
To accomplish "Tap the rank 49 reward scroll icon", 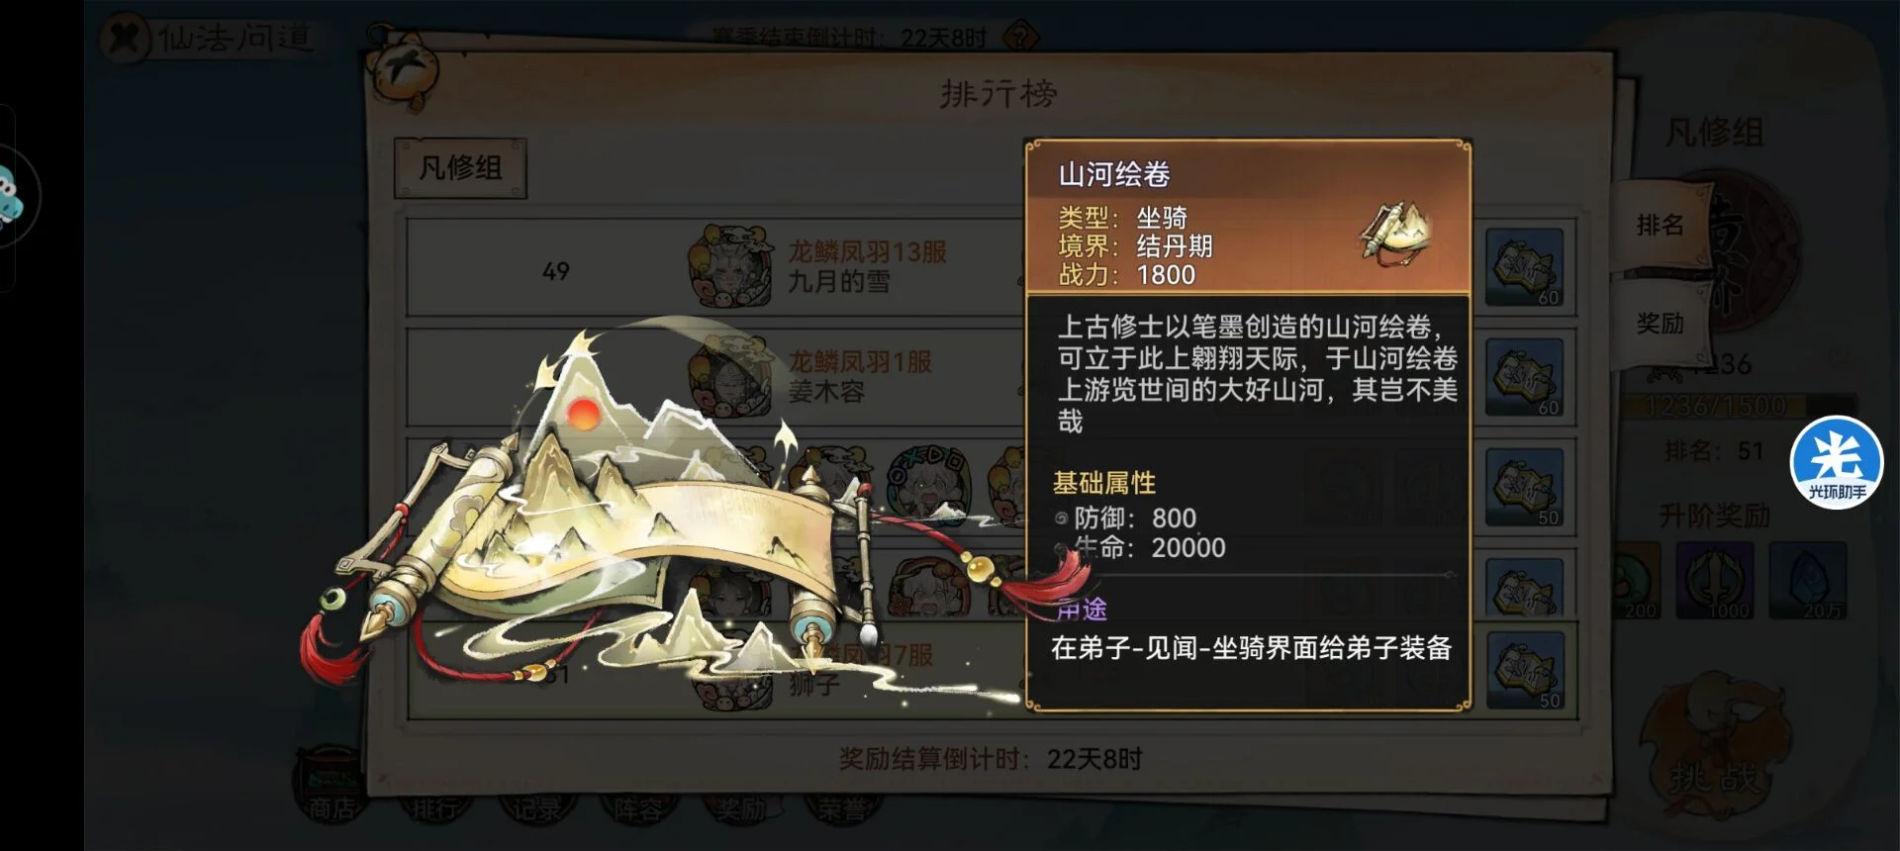I will [1525, 268].
